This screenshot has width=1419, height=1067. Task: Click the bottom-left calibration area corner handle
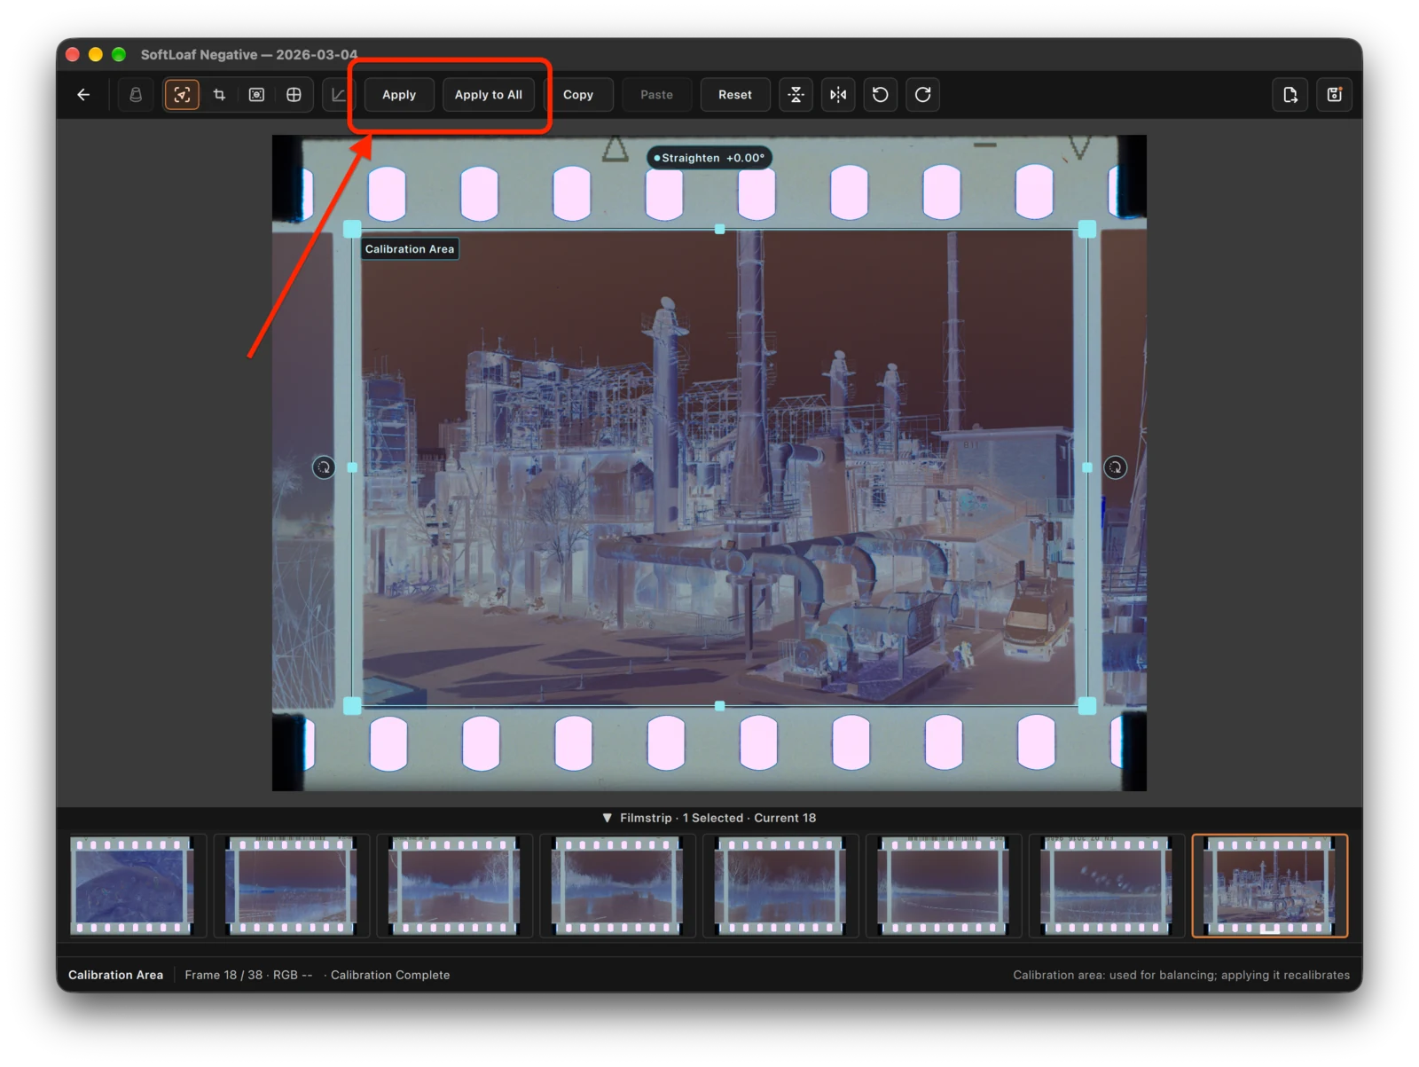pos(352,706)
